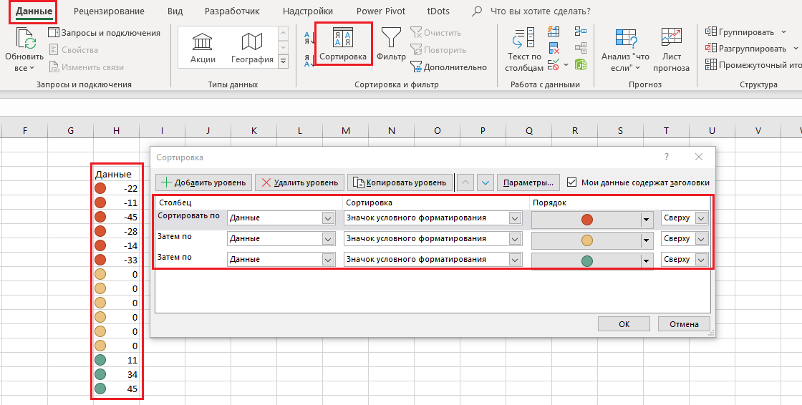Open second row Сортировка type dropdown
This screenshot has width=802, height=405.
tap(515, 239)
